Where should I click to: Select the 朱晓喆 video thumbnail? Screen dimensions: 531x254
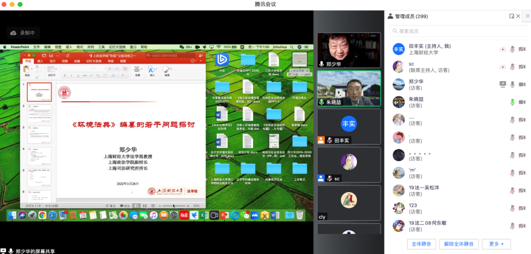tap(349, 88)
